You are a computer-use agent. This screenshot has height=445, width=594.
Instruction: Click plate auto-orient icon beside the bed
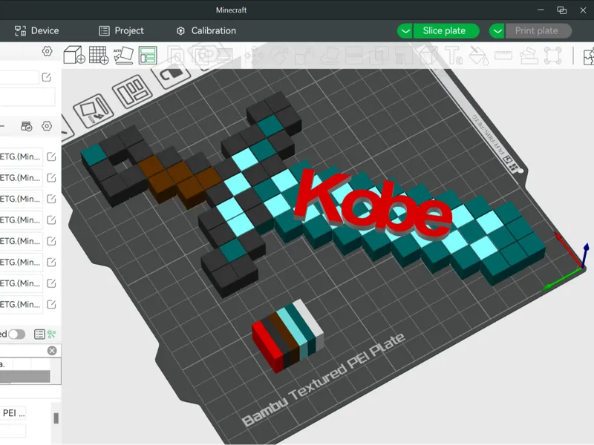point(94,111)
